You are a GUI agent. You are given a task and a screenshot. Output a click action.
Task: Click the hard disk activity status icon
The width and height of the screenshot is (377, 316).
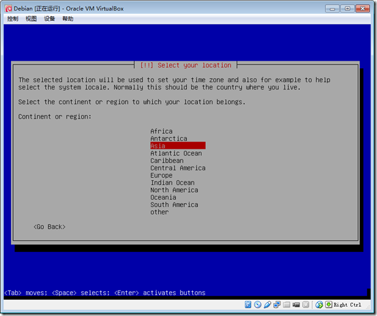[x=248, y=305]
